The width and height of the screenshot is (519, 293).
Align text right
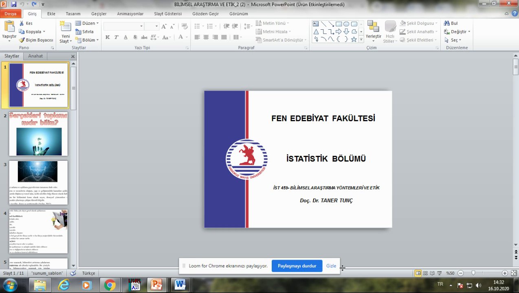click(216, 37)
